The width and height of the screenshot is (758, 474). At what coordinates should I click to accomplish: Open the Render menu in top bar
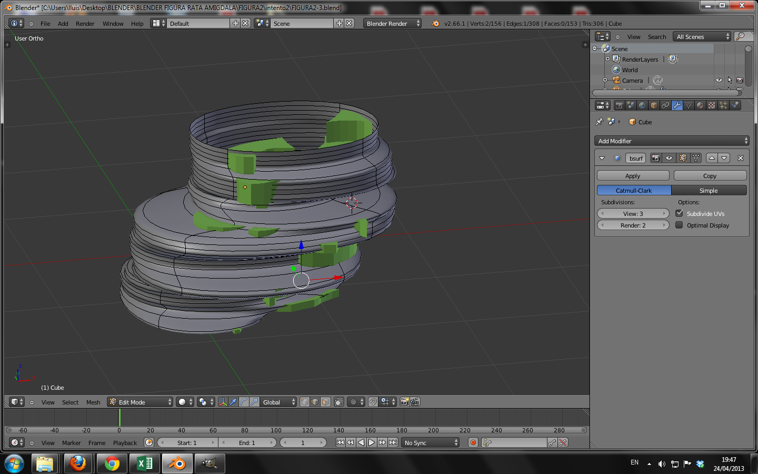coord(85,24)
